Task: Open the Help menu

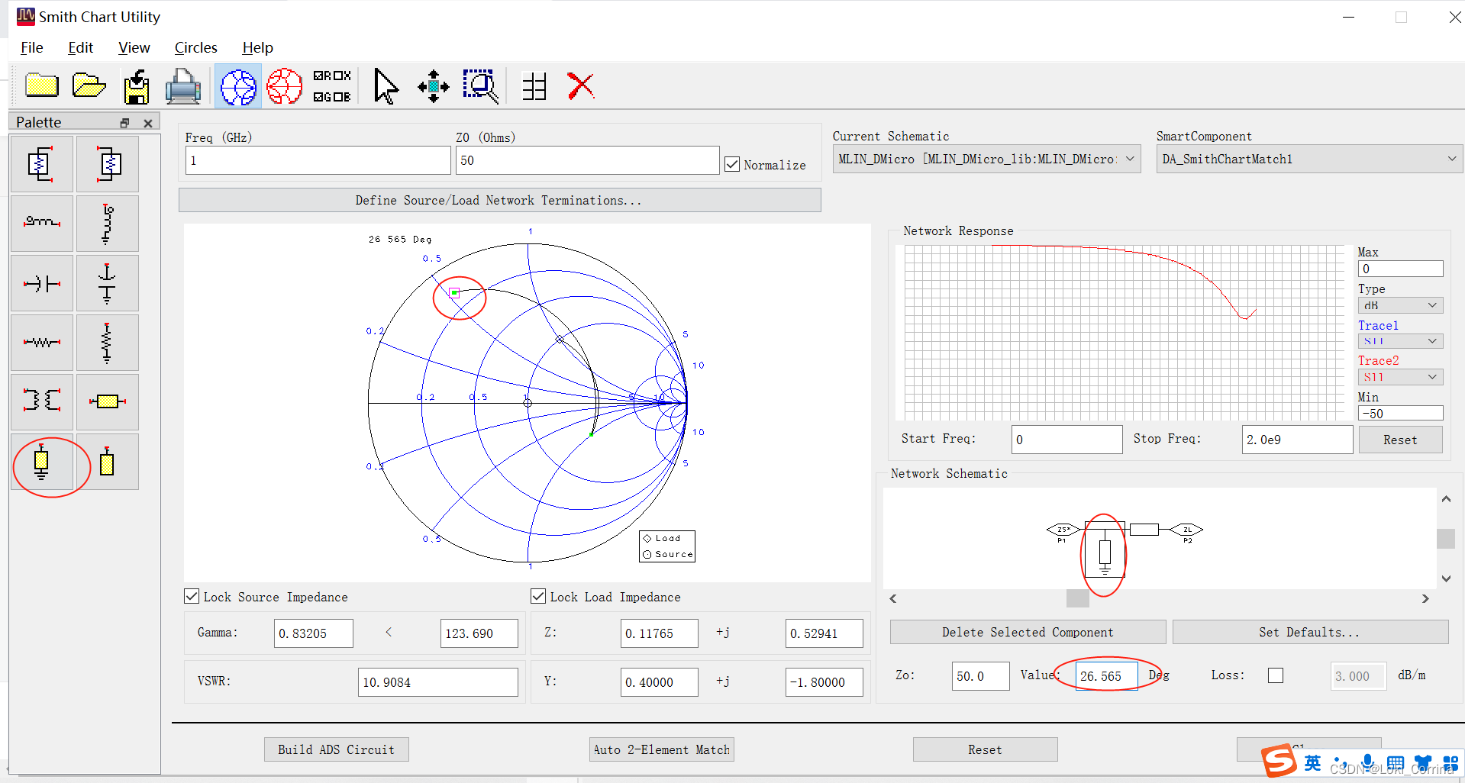Action: tap(257, 47)
